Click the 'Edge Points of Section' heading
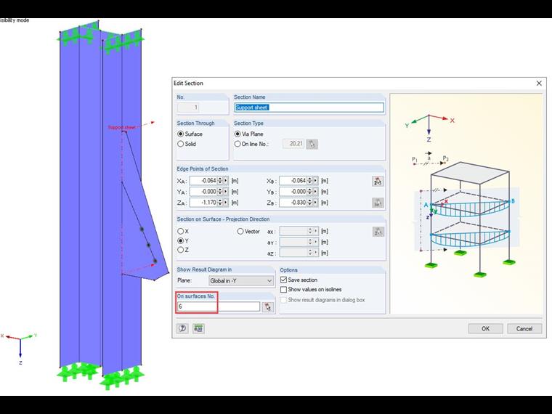This screenshot has width=552, height=414. click(203, 169)
